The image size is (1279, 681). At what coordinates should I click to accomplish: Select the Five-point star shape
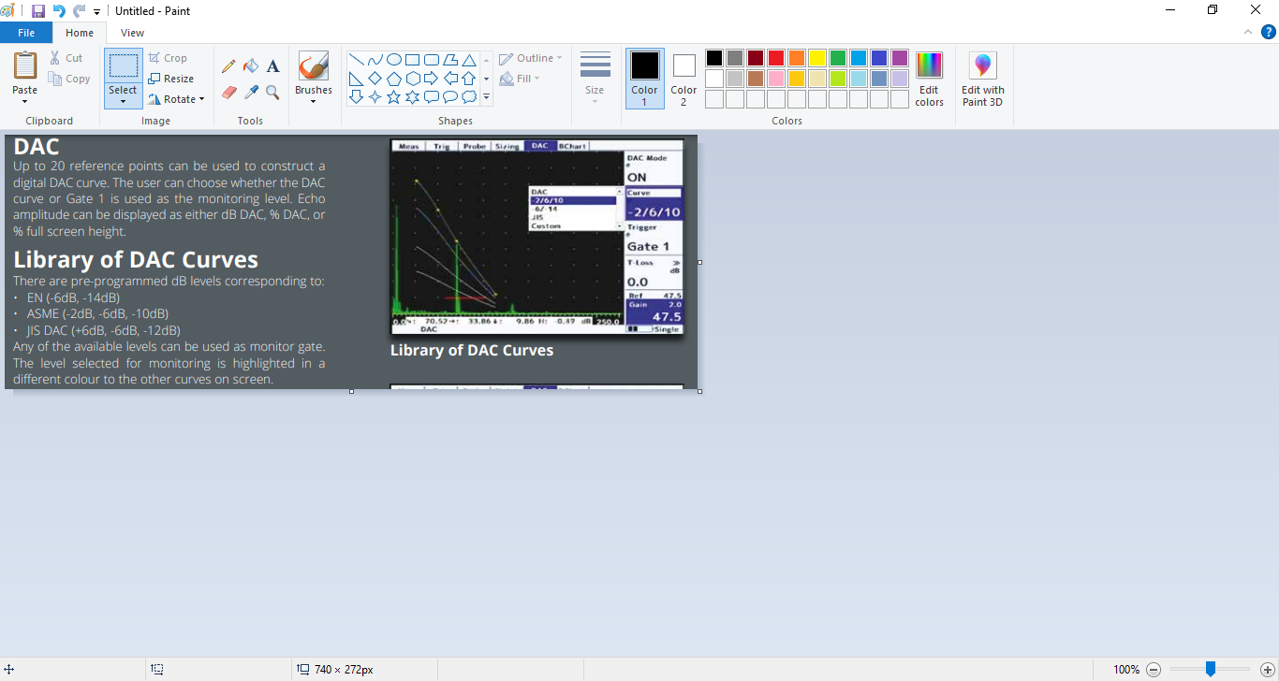(394, 96)
